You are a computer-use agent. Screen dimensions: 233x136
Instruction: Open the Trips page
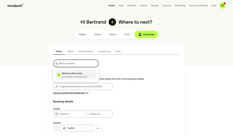pos(121,5)
